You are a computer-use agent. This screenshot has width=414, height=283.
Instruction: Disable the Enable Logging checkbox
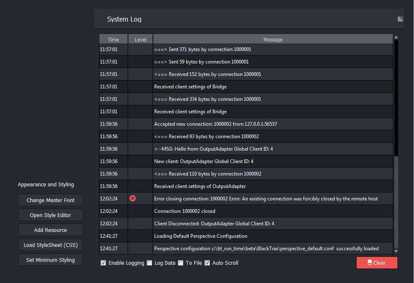(103, 263)
